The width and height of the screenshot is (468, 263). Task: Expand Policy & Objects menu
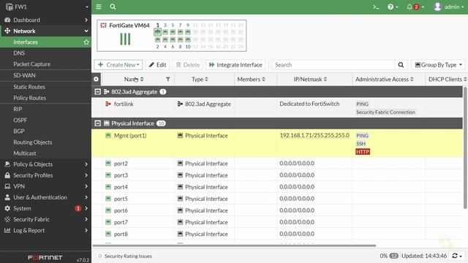pos(45,164)
